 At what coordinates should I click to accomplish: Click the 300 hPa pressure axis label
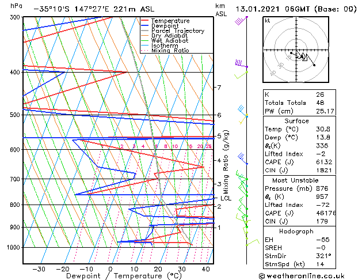(x=16, y=17)
